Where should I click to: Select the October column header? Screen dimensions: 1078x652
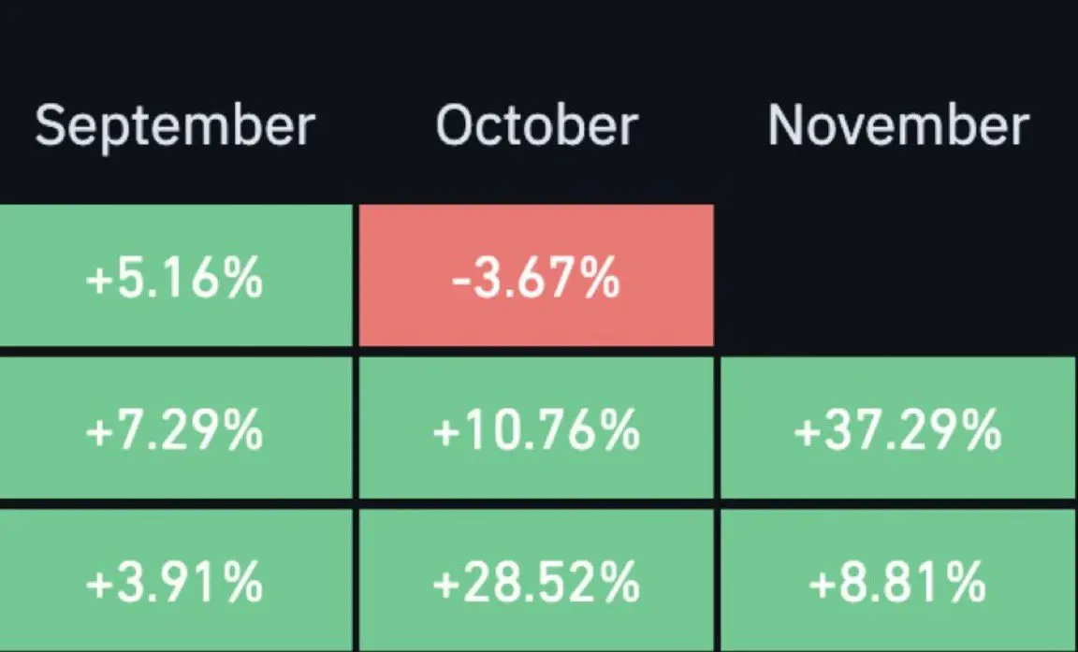(536, 125)
